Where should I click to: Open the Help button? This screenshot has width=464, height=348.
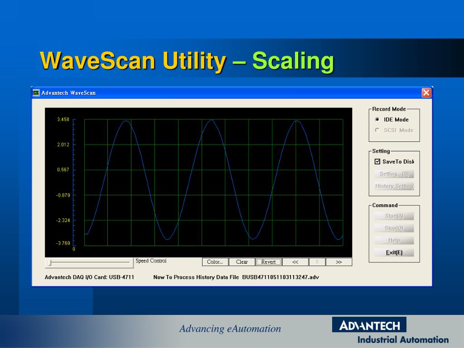tap(394, 240)
